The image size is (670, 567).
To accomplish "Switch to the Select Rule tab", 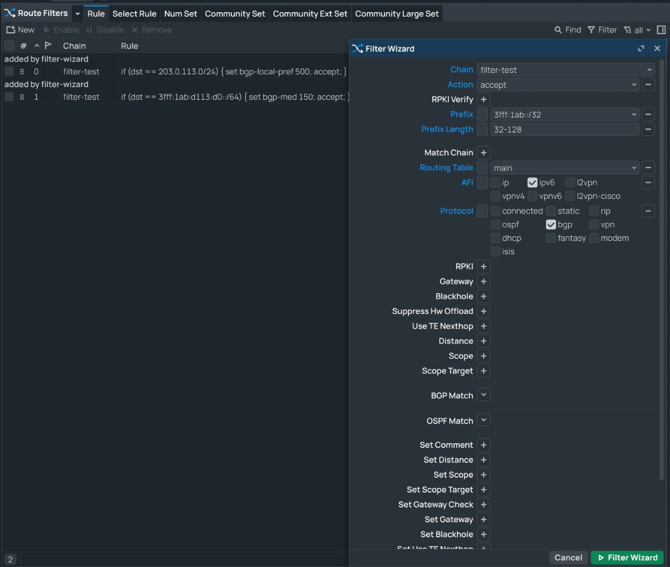I will click(134, 13).
